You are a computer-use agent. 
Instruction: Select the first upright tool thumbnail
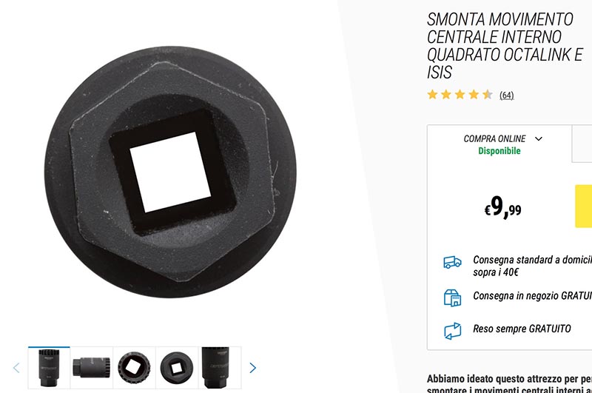coord(49,368)
